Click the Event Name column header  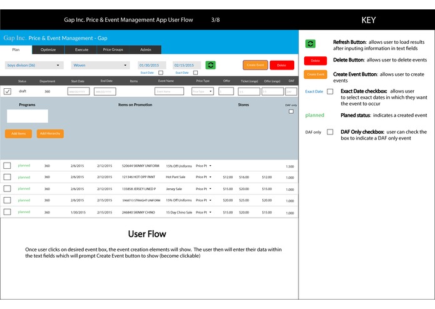[166, 81]
